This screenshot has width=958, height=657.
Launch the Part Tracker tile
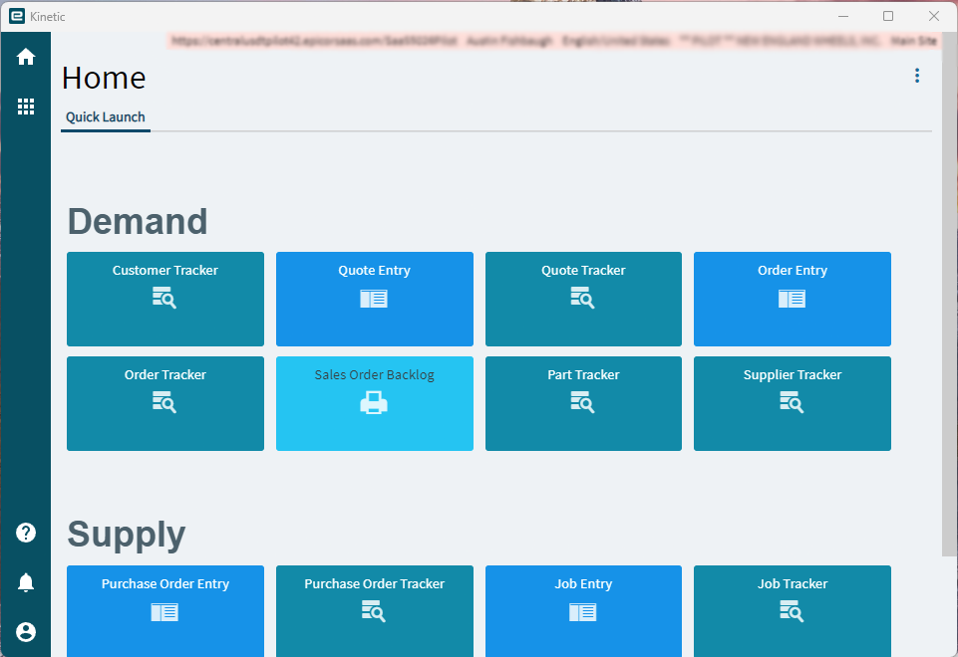[x=583, y=404]
